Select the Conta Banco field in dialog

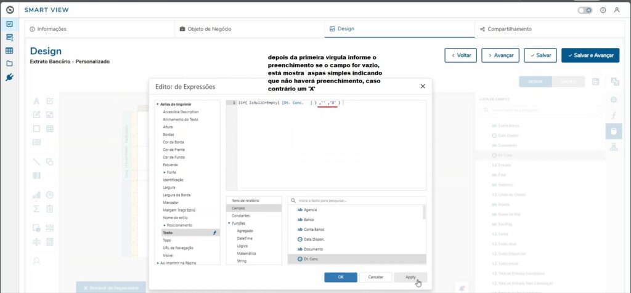pyautogui.click(x=356, y=230)
